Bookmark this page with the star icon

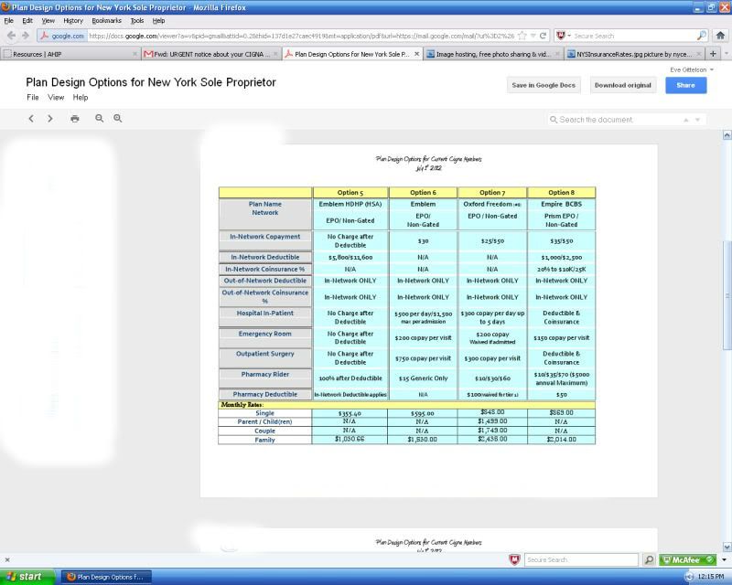(522, 36)
